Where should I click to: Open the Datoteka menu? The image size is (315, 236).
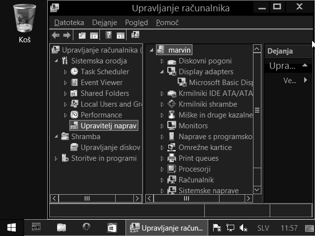[x=69, y=23]
